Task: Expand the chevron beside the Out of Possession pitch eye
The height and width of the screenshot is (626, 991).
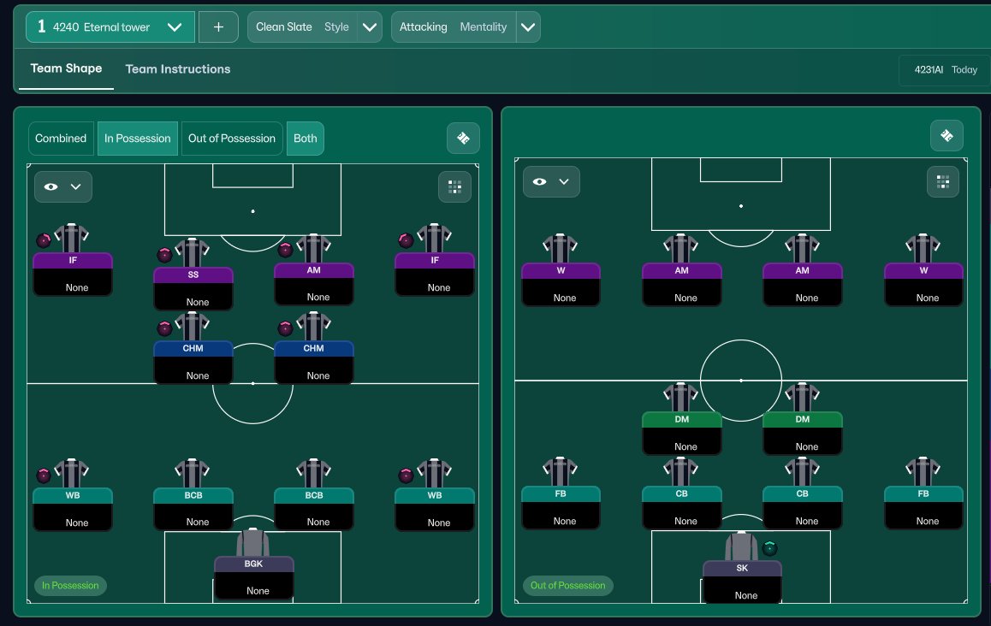Action: pyautogui.click(x=564, y=182)
